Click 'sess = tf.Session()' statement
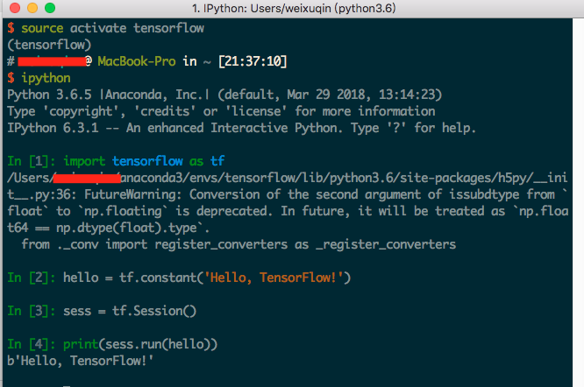Viewport: 584px width, 387px height. tap(130, 311)
